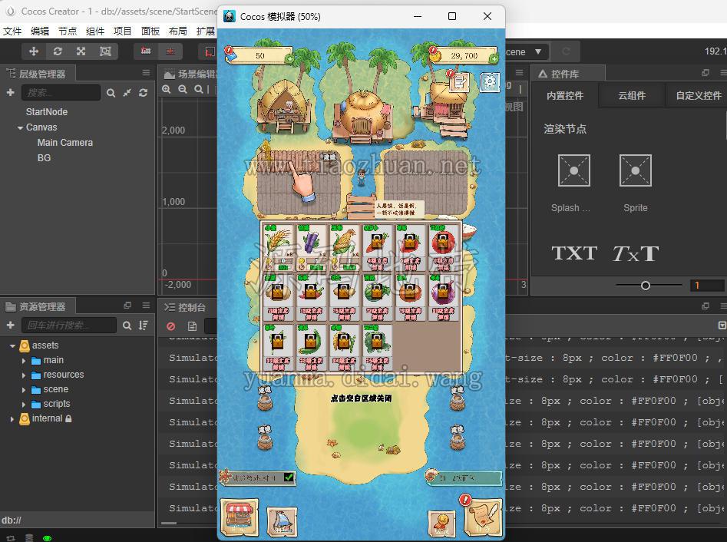This screenshot has height=542, width=727.
Task: Open the 节点 menu
Action: 68,31
